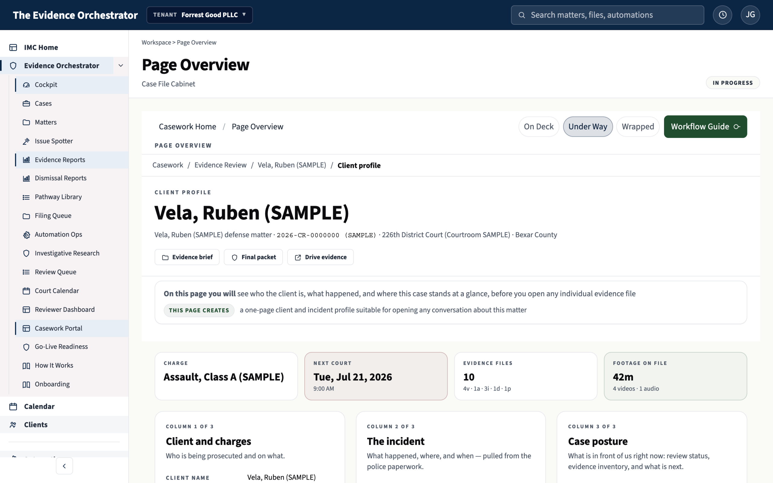The image size is (773, 483).
Task: Click the How It Works book icon
Action: tap(26, 366)
